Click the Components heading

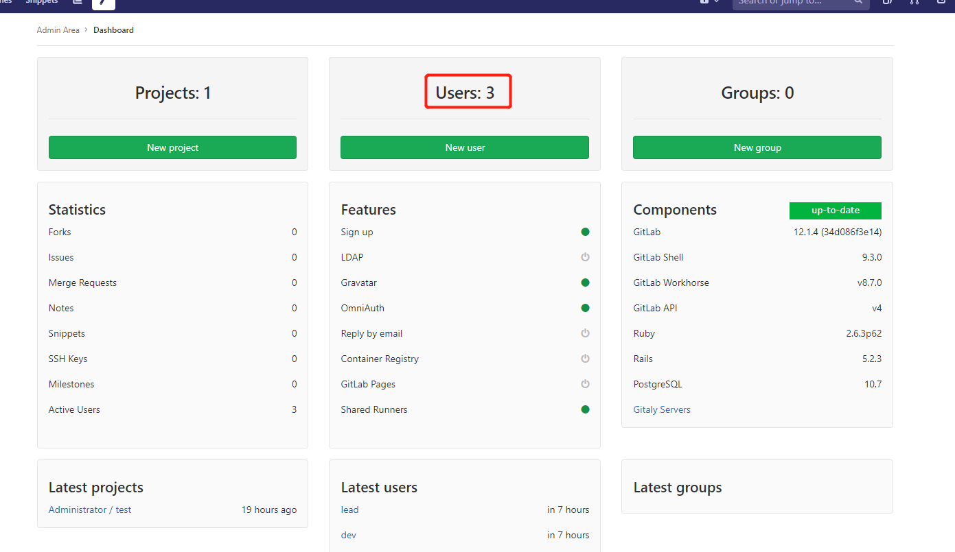(675, 210)
